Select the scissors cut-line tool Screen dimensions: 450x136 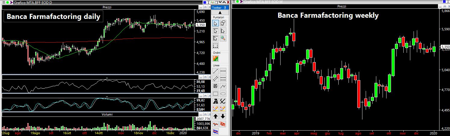click(223, 101)
